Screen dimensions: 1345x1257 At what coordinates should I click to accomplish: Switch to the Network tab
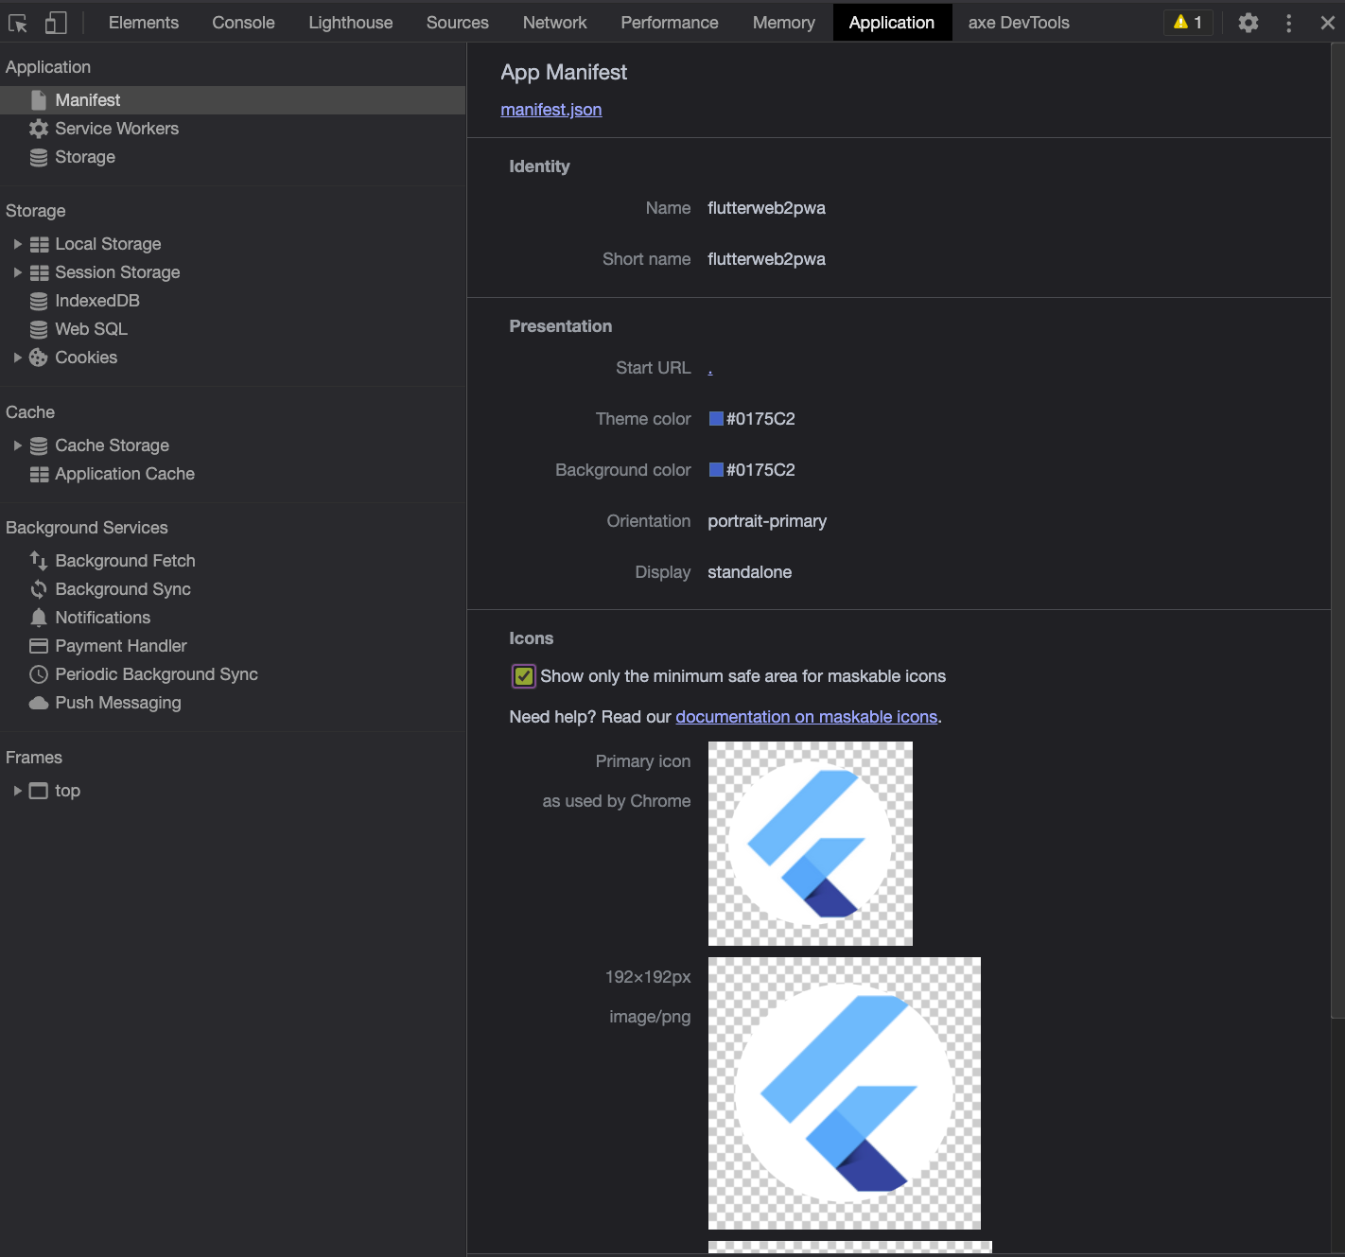(x=555, y=23)
